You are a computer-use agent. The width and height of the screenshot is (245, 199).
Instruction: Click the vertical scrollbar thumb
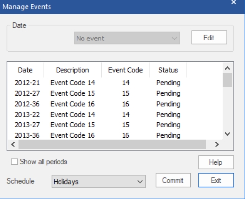227,80
